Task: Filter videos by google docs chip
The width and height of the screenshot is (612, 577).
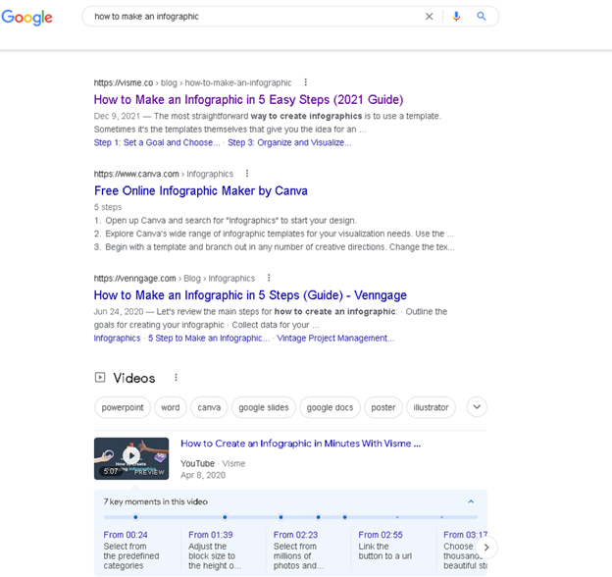Action: [330, 407]
